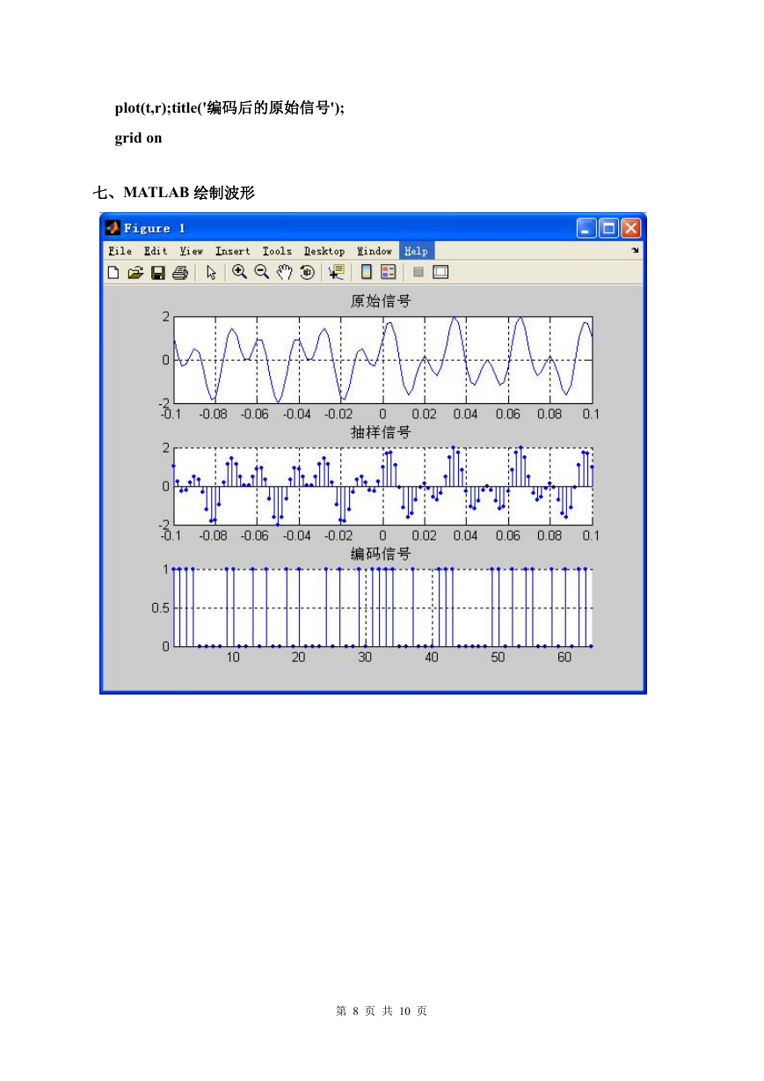
Task: Click the '编码信号' plot title
Action: [381, 554]
